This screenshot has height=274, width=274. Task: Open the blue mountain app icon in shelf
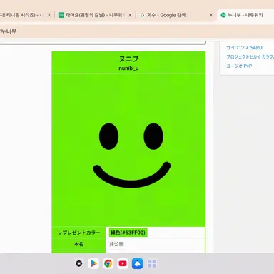137,263
